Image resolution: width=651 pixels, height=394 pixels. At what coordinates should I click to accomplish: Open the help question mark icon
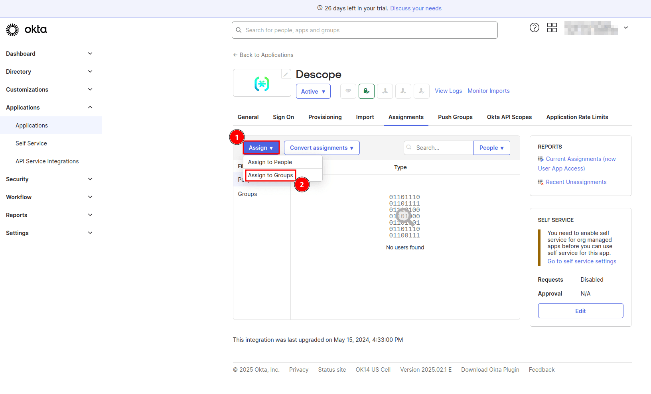pos(535,27)
